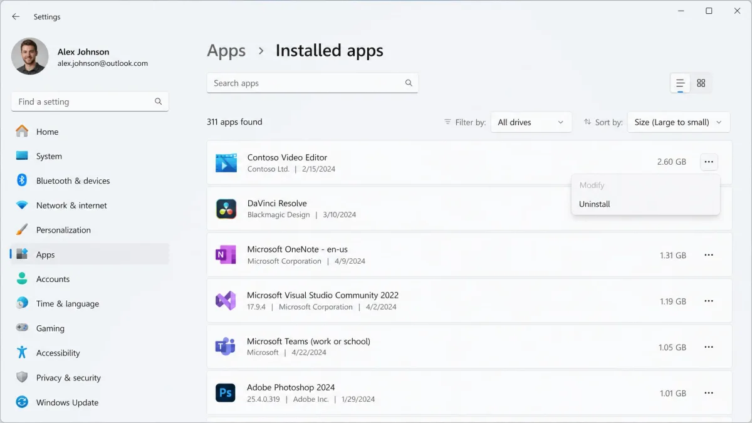
Task: Click the Apps breadcrumb link
Action: (x=226, y=51)
